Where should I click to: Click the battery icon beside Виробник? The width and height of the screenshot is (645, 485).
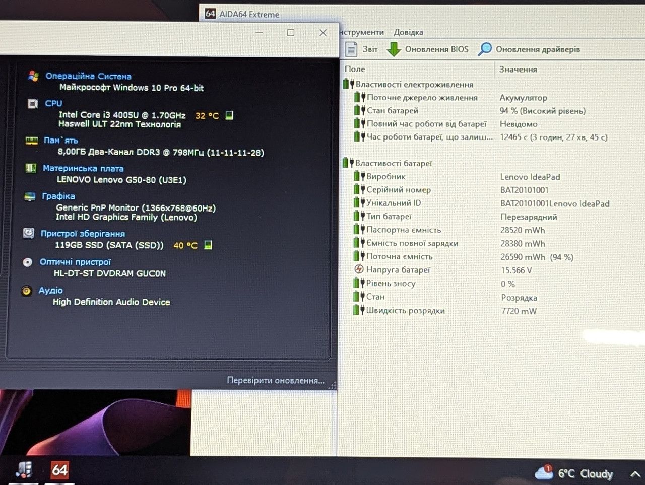click(359, 176)
